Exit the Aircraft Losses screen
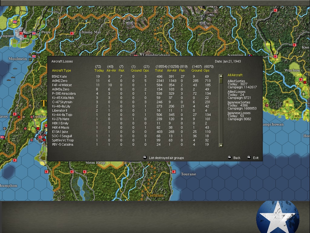 pos(256,158)
